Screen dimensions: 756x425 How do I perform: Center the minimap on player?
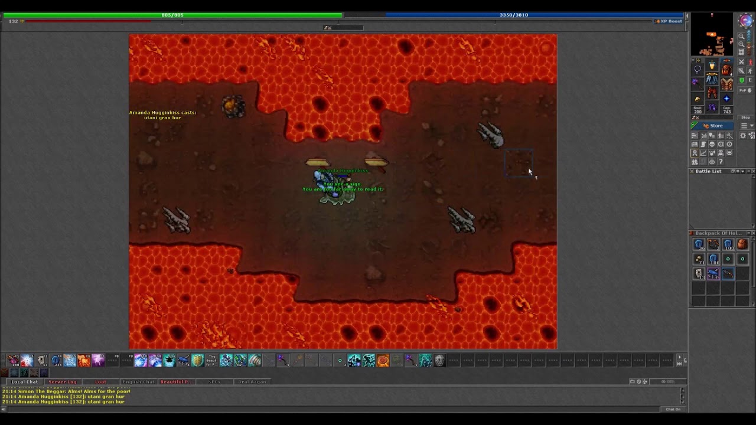pyautogui.click(x=741, y=52)
